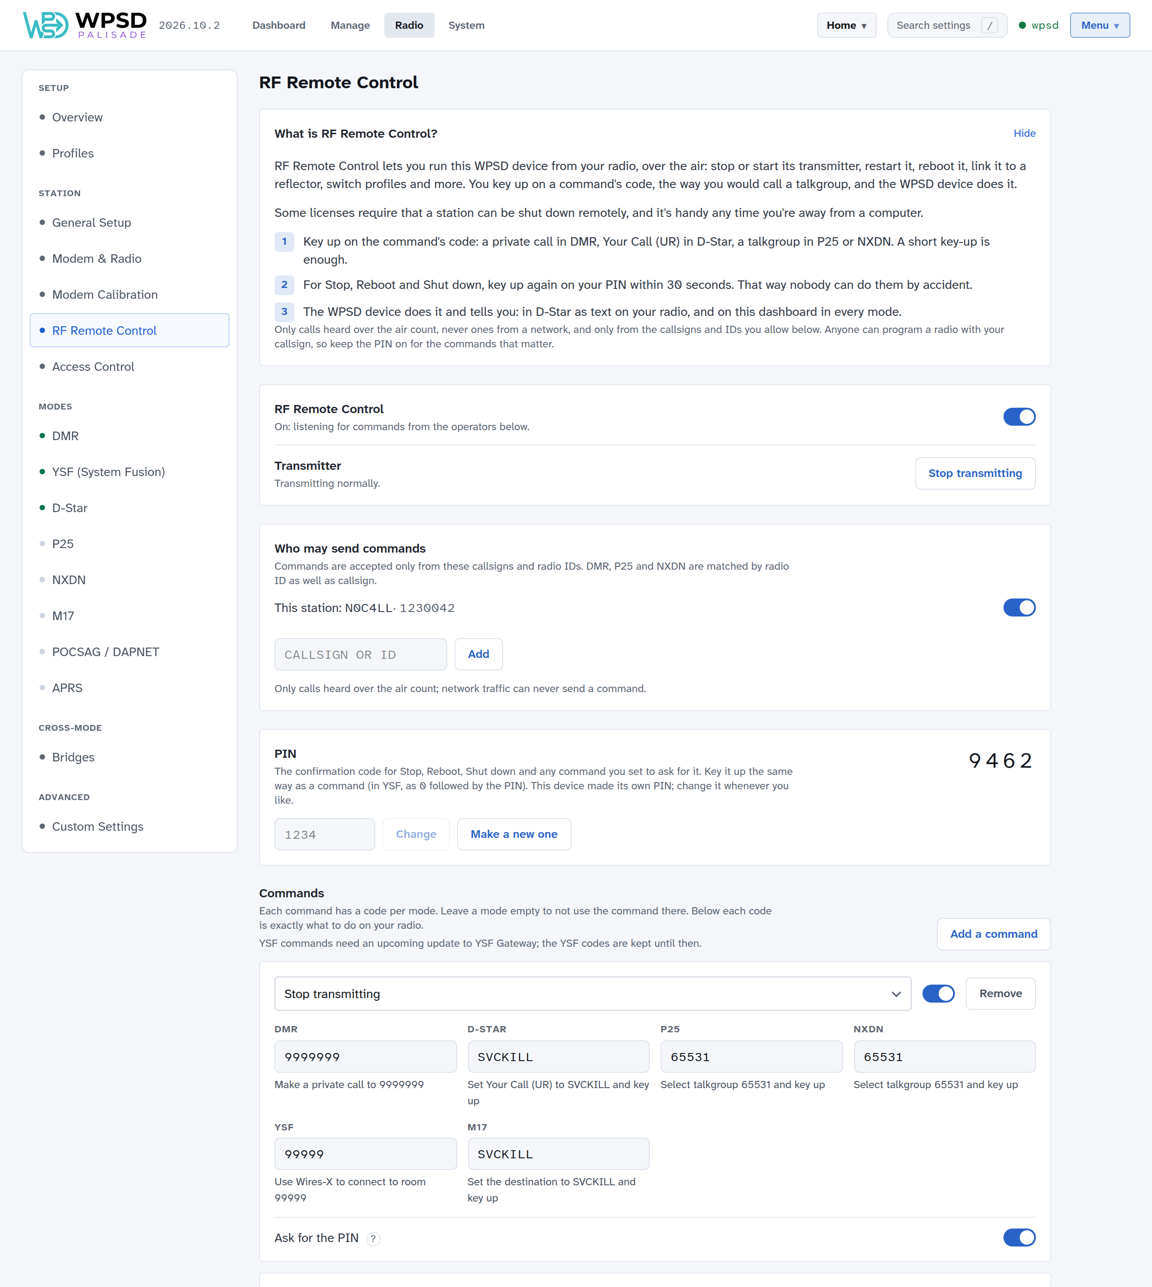Click the help question mark beside Ask for the PIN

pos(373,1238)
